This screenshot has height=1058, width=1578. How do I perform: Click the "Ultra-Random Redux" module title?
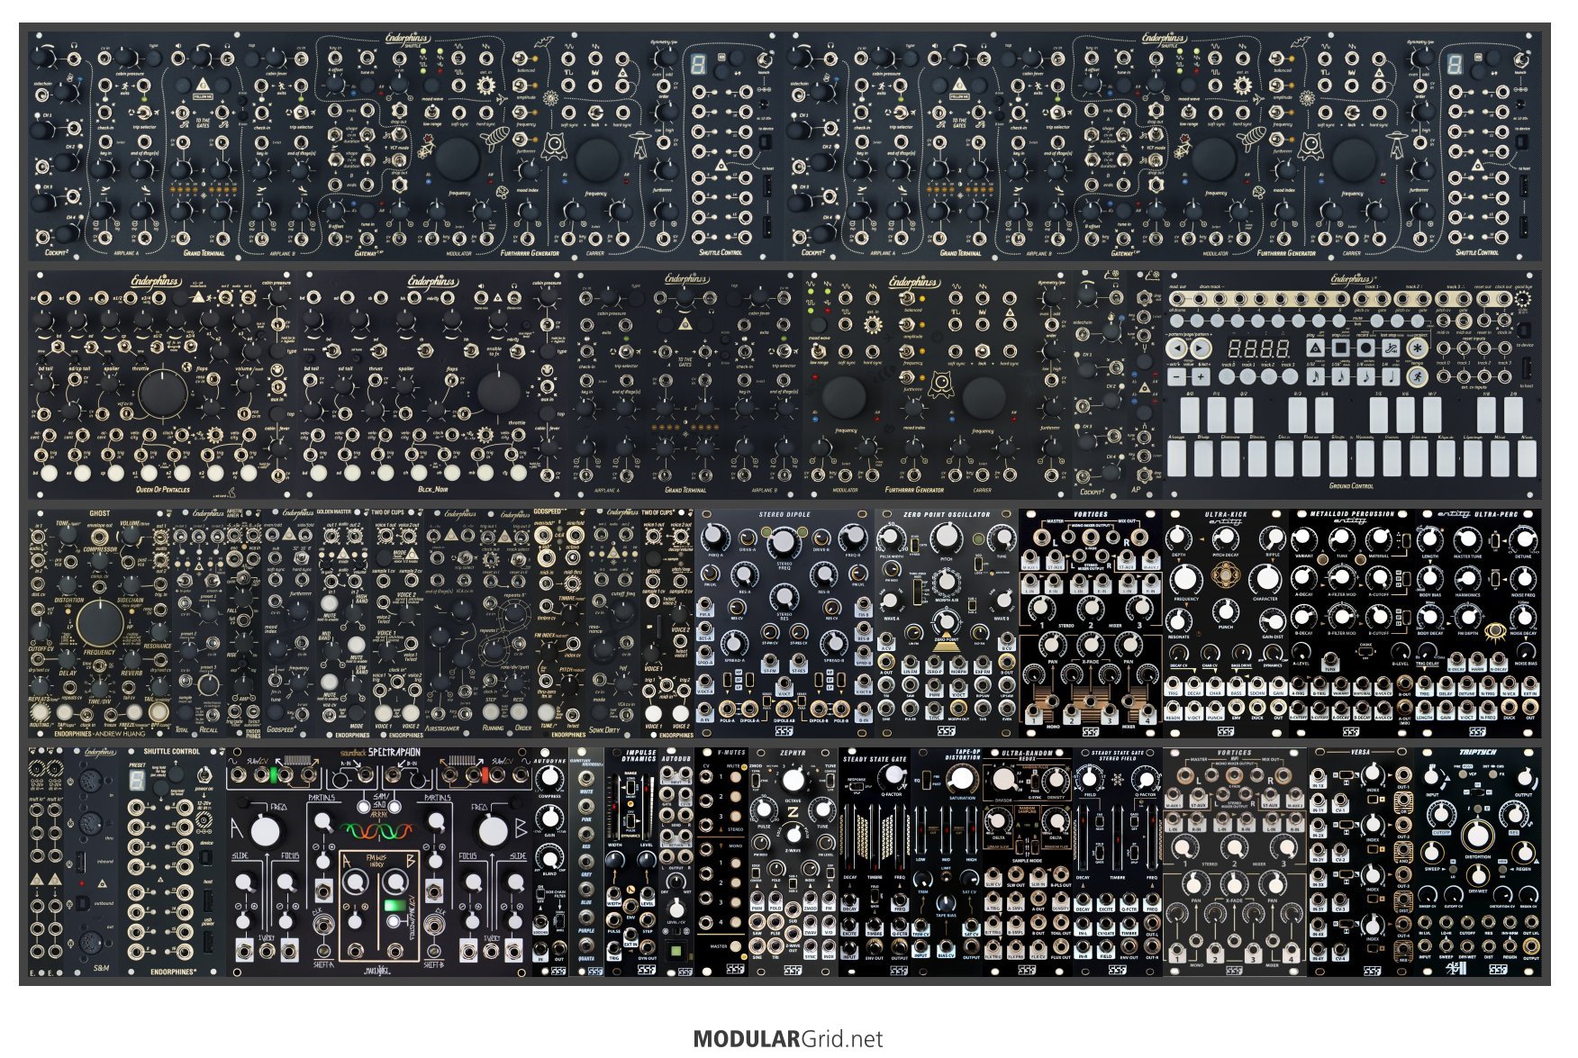point(1027,755)
